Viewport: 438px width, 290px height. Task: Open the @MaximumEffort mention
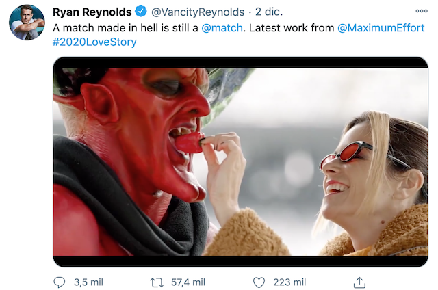(381, 27)
